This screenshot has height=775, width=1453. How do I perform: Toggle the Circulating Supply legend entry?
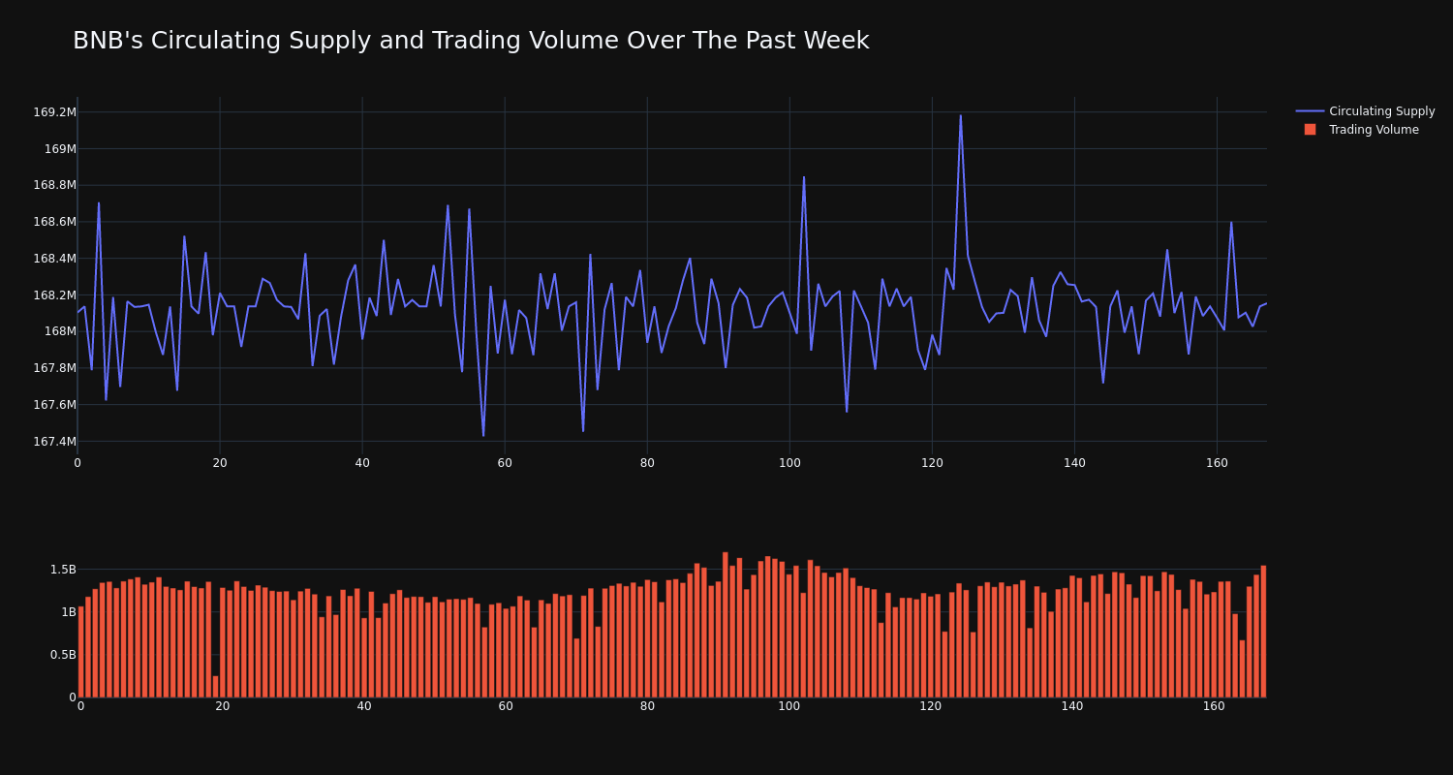pyautogui.click(x=1365, y=111)
